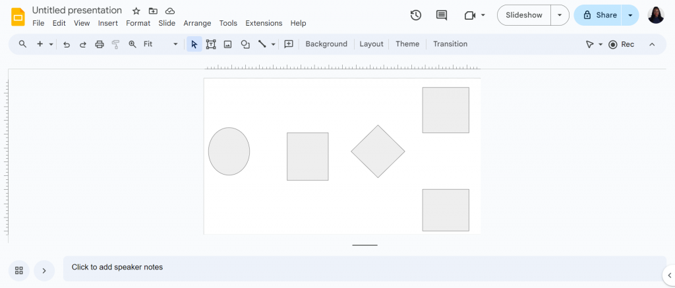Click the zoom tool icon
This screenshot has width=675, height=288.
tap(132, 44)
